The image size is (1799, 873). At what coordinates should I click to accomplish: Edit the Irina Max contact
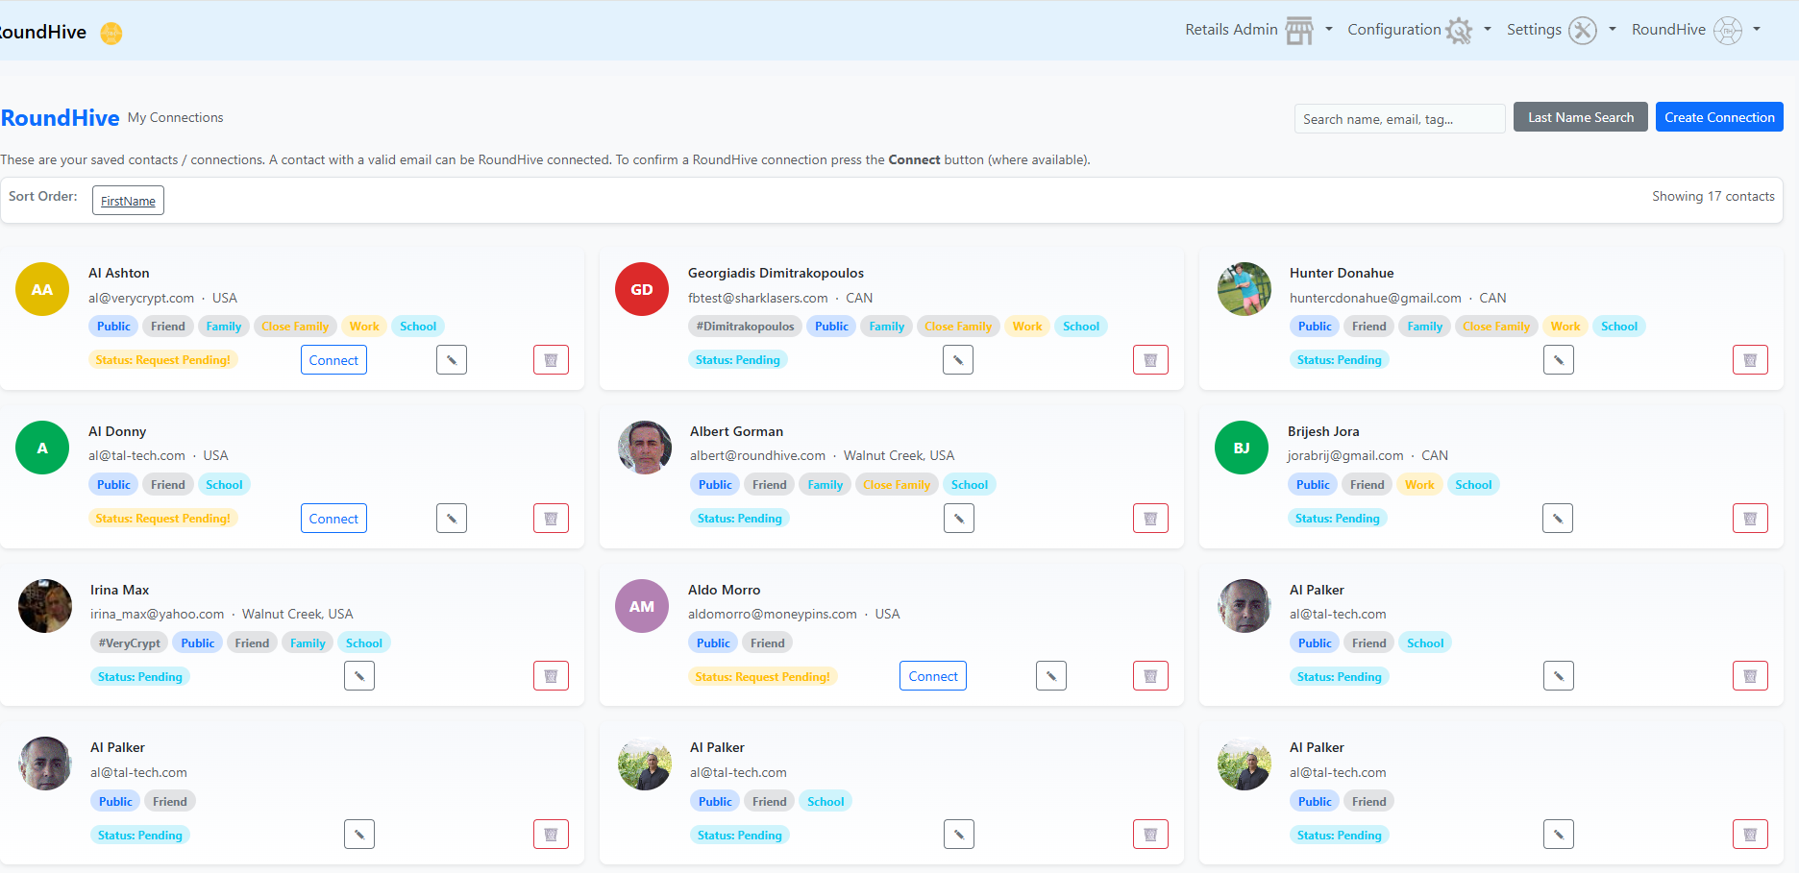[359, 676]
